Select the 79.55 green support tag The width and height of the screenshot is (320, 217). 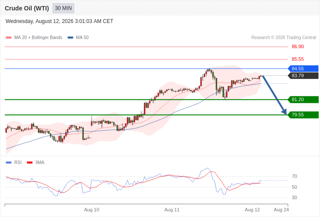coord(303,115)
